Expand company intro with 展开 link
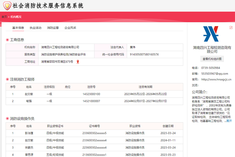Image resolution: width=235 pixels, height=157 pixels. coord(229,121)
